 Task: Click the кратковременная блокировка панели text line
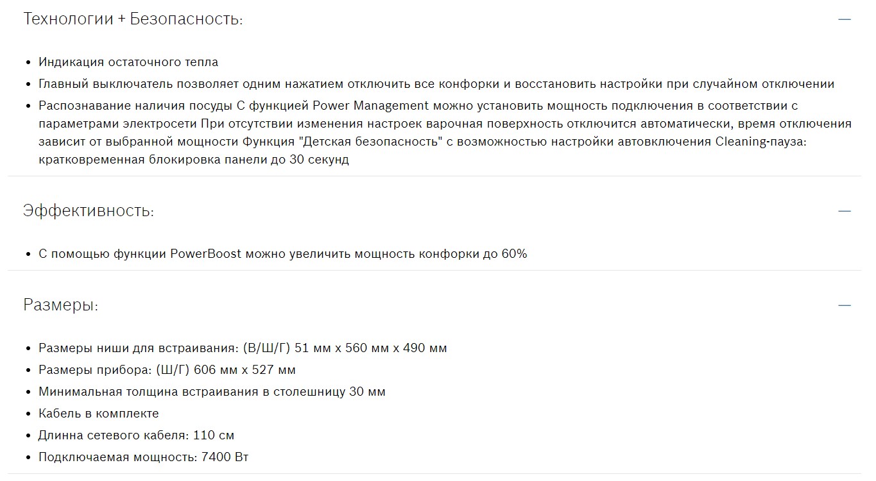(194, 160)
